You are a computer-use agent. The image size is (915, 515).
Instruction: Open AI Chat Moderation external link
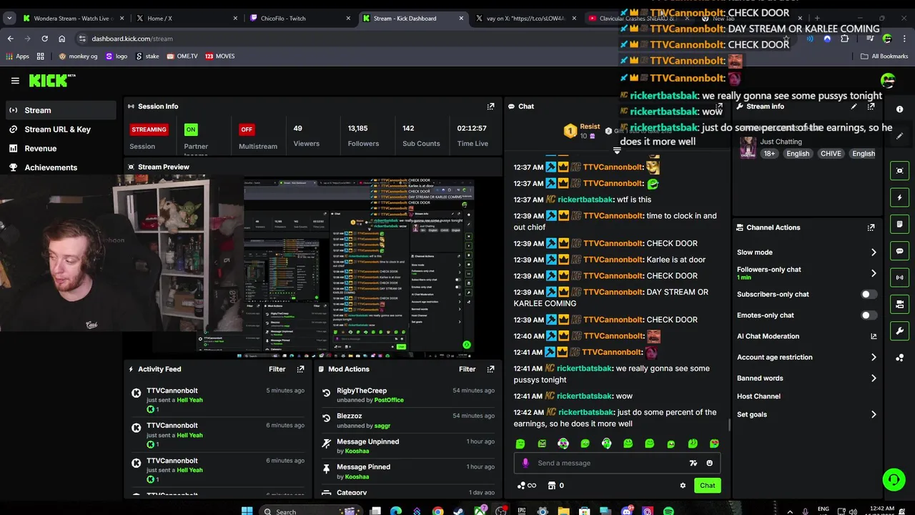click(x=873, y=336)
